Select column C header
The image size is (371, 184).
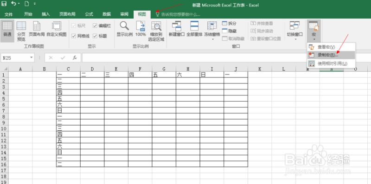[x=68, y=69]
